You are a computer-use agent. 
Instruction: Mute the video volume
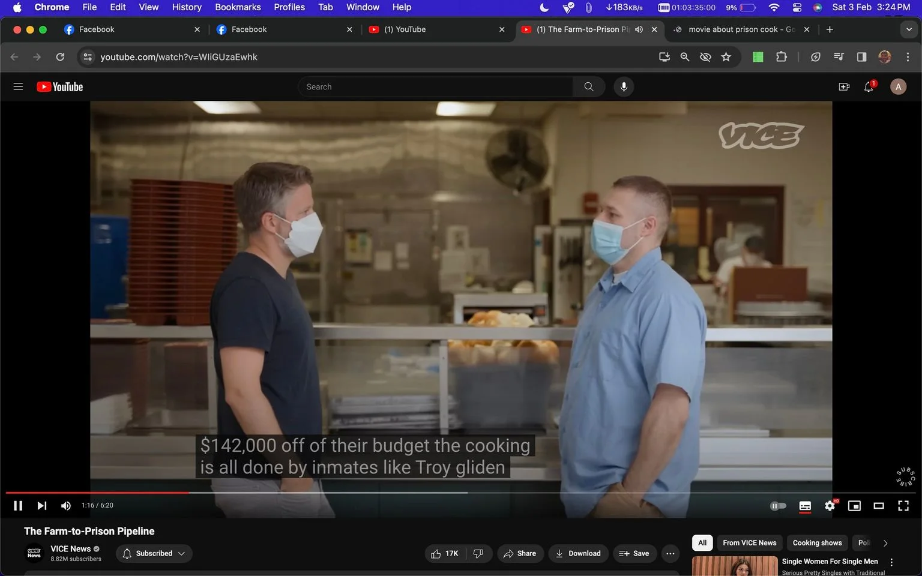click(66, 506)
